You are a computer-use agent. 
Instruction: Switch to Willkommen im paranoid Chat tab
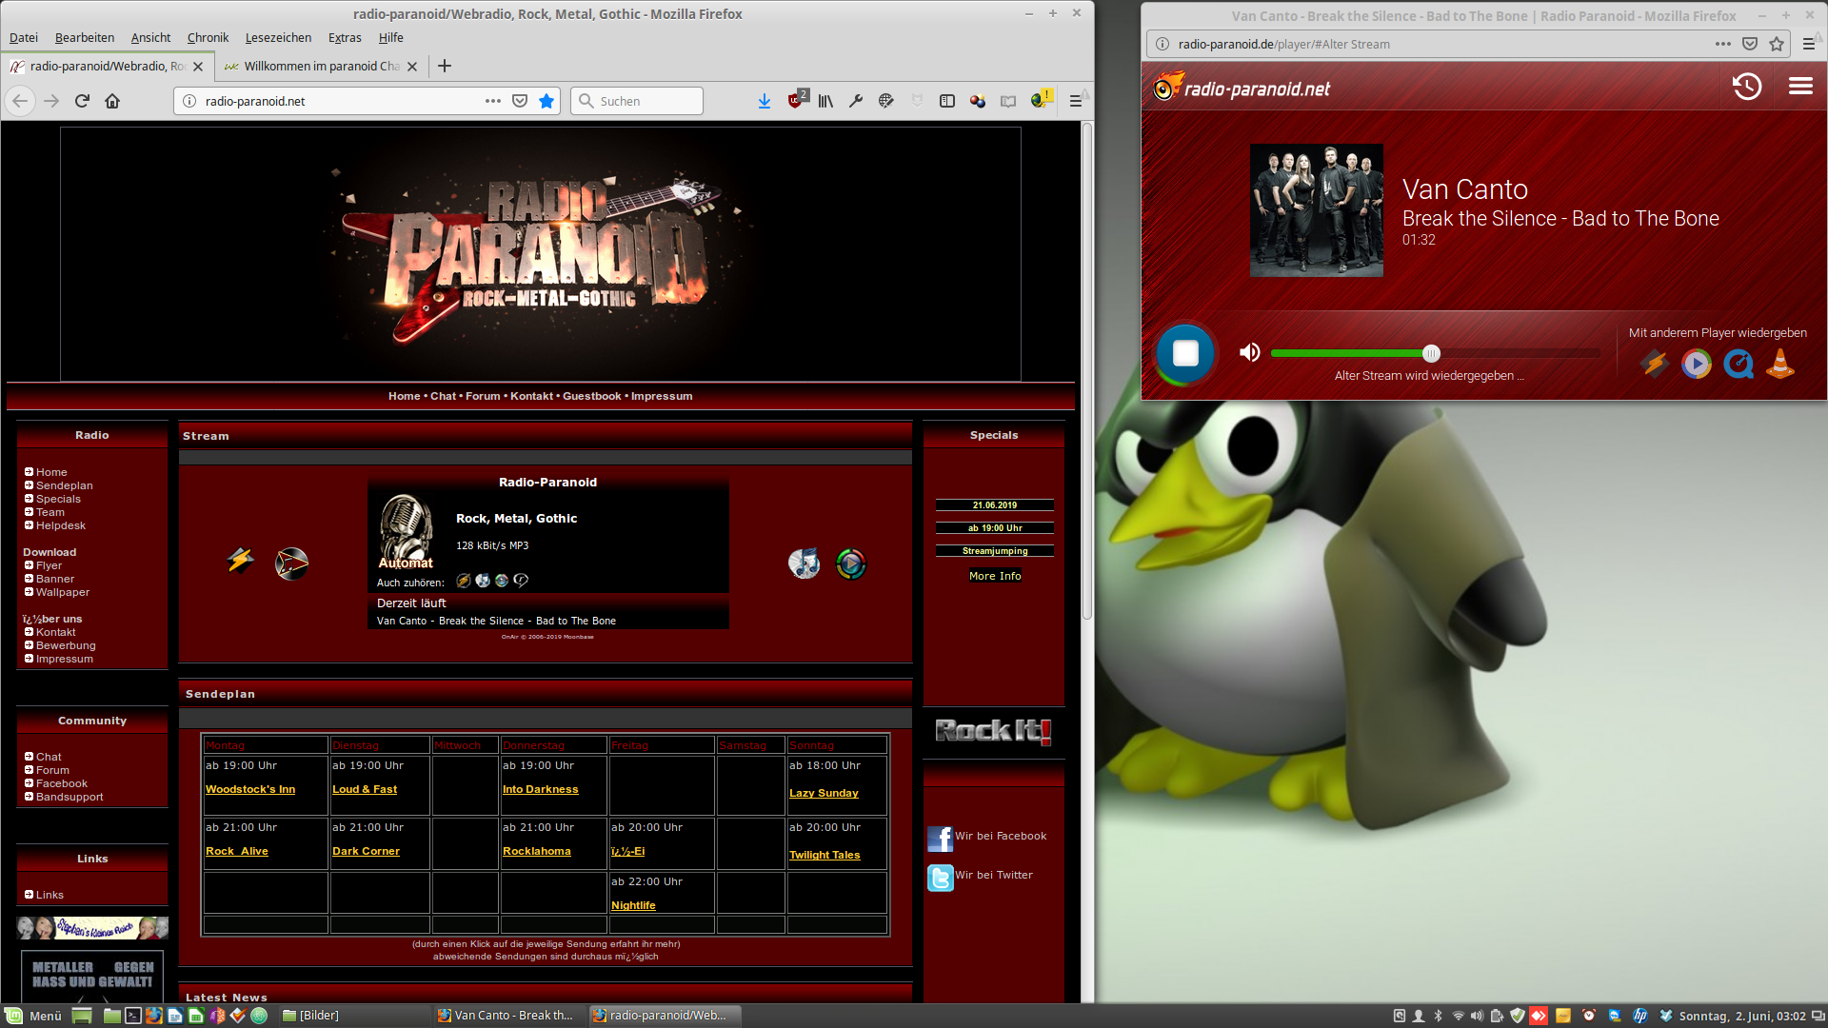point(321,66)
